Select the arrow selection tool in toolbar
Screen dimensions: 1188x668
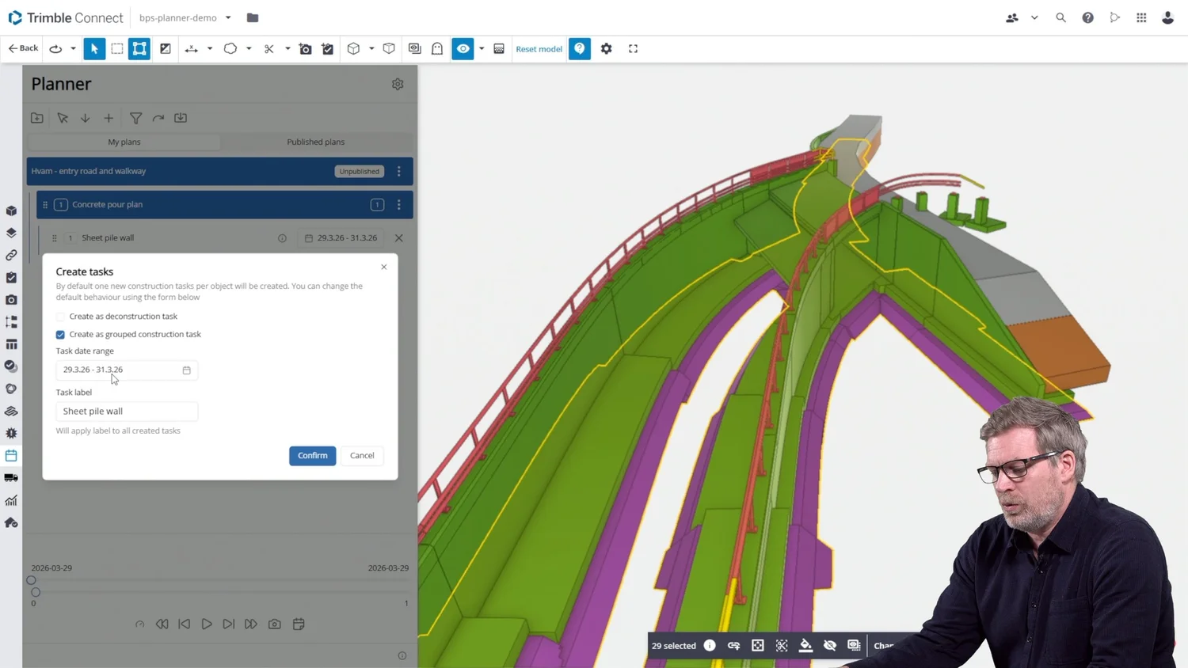(94, 49)
